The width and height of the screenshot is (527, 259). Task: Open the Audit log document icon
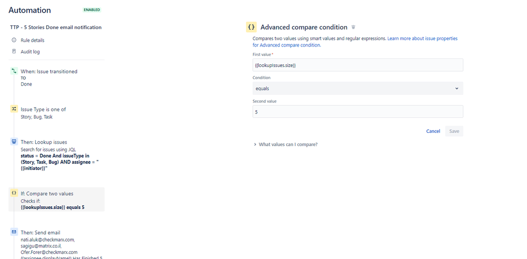(14, 51)
